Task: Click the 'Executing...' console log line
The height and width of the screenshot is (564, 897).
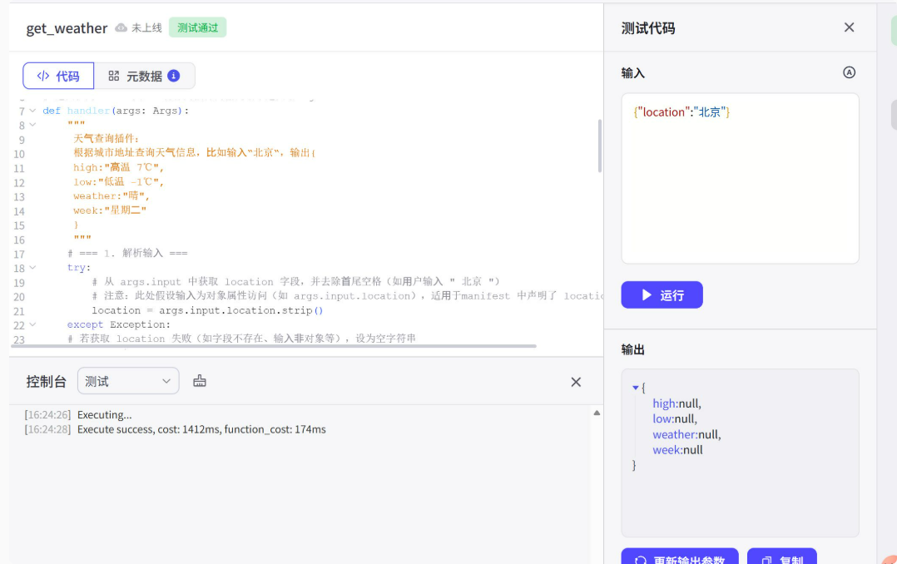Action: (x=104, y=415)
